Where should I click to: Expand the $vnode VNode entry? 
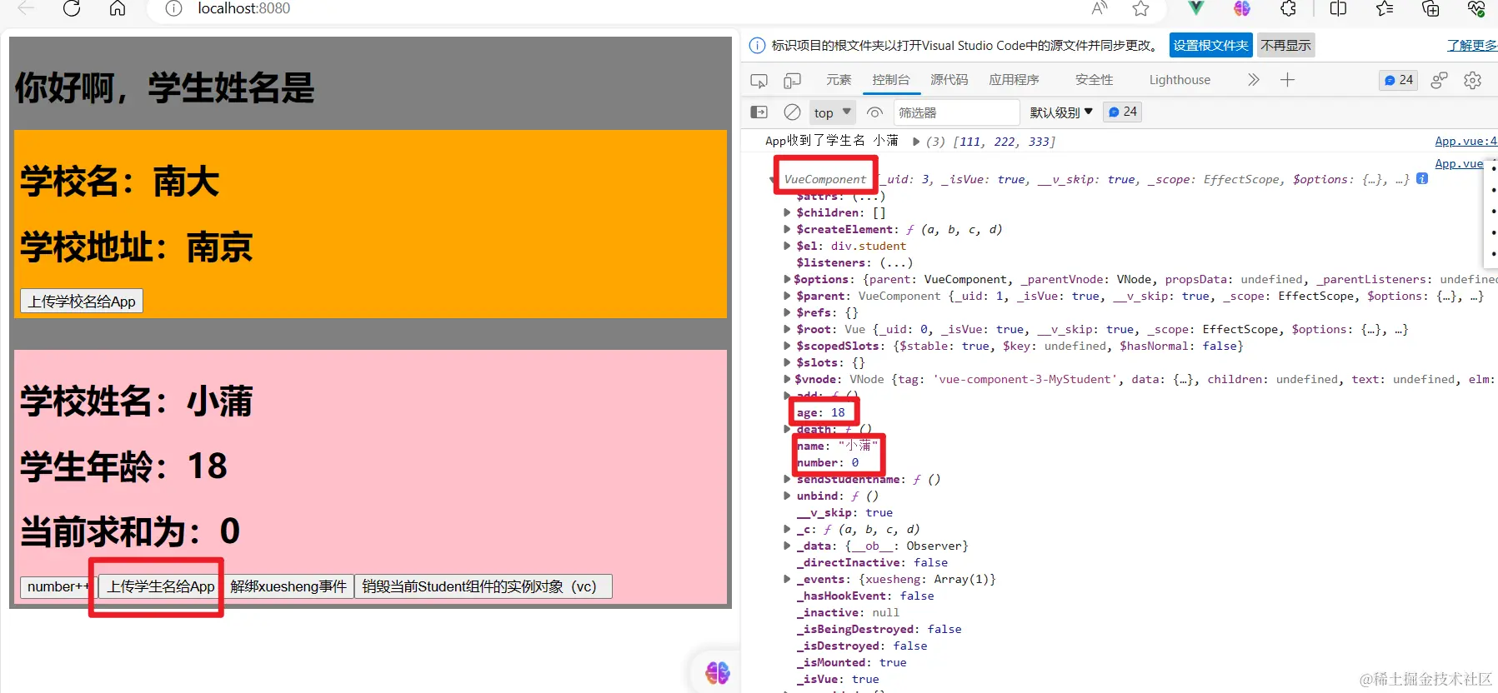click(x=787, y=379)
